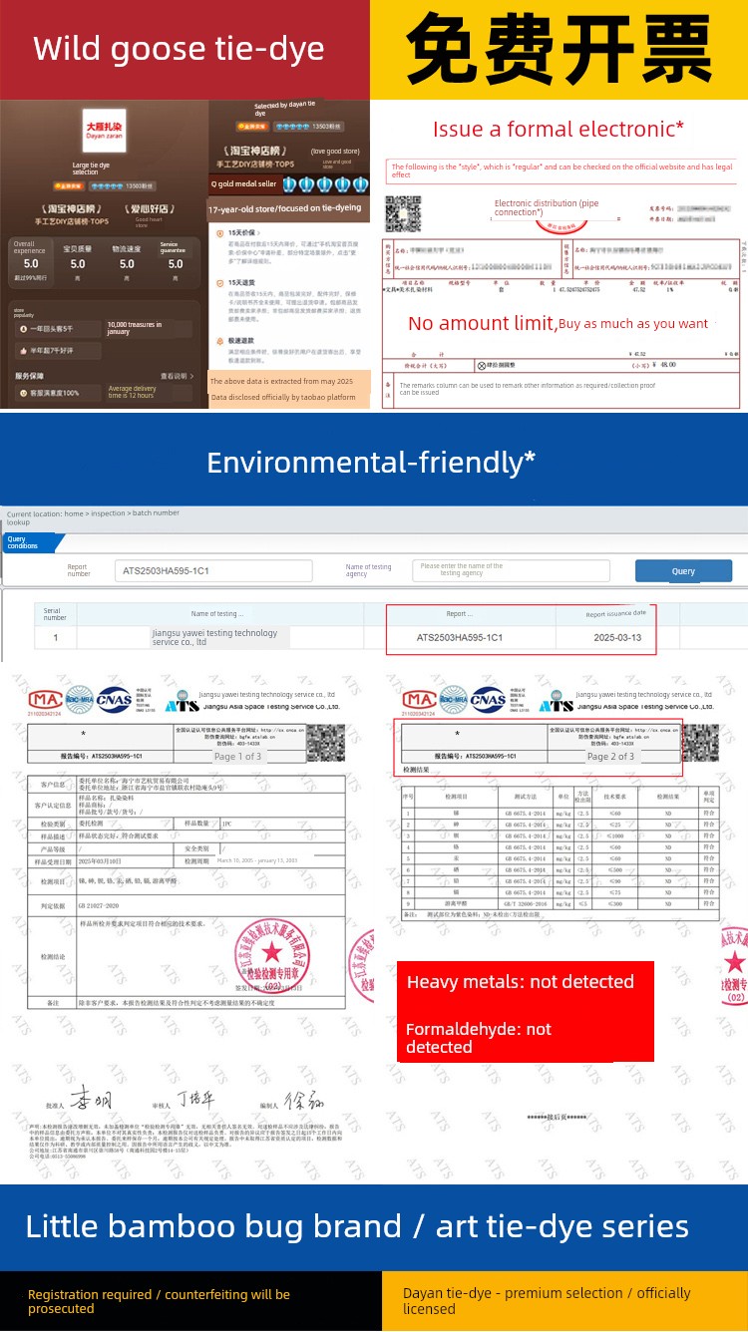The width and height of the screenshot is (748, 1332).
Task: Click the 'Overall experience' 5.0 score
Action: pos(31,264)
